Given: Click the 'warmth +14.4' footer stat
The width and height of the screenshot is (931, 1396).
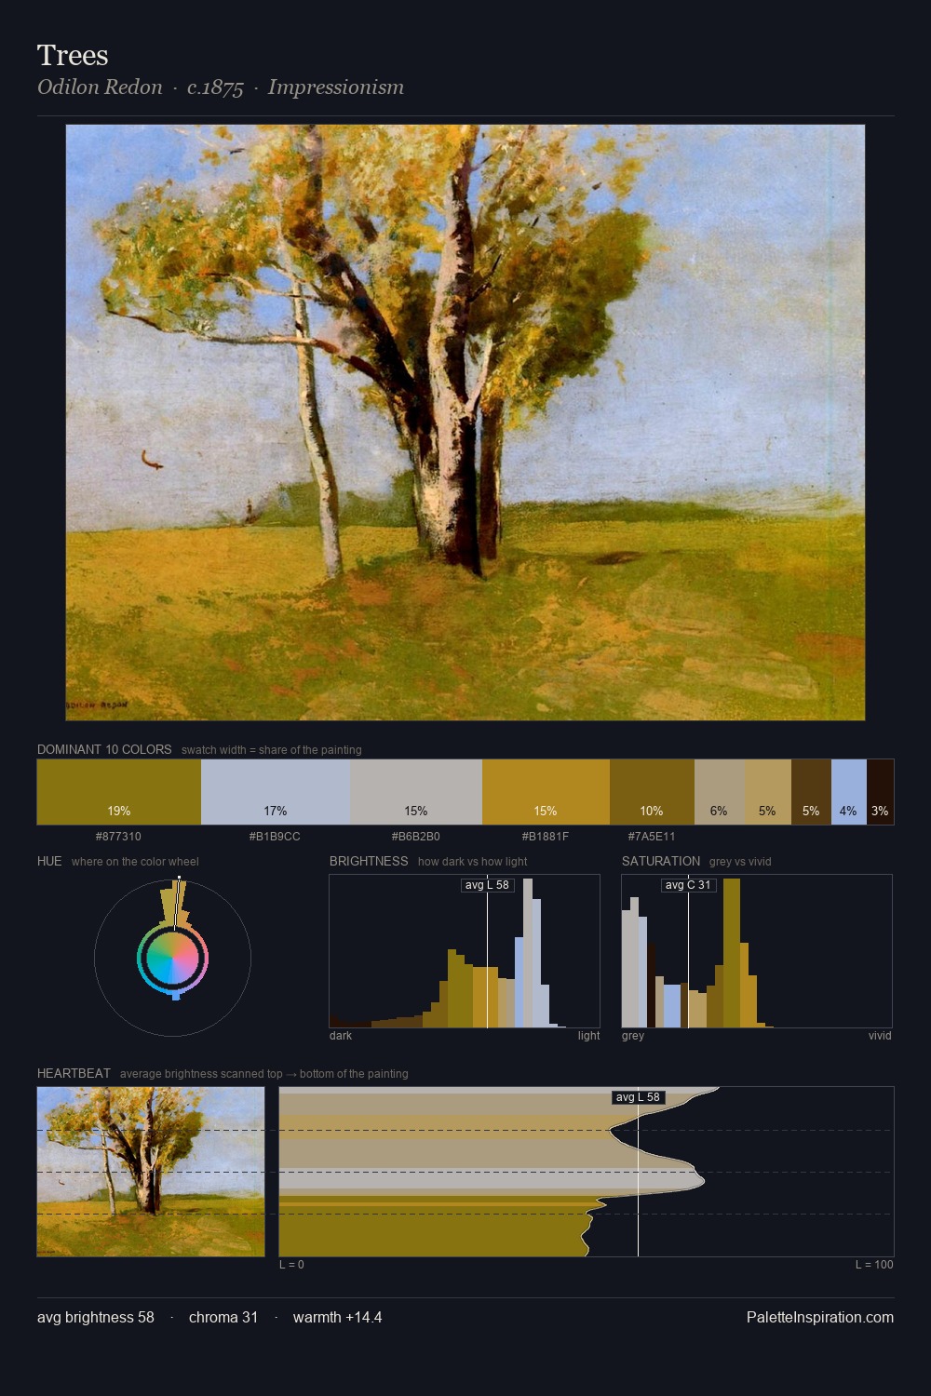Looking at the screenshot, I should tap(337, 1317).
